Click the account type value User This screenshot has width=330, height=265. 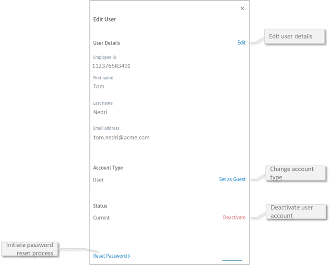[98, 180]
